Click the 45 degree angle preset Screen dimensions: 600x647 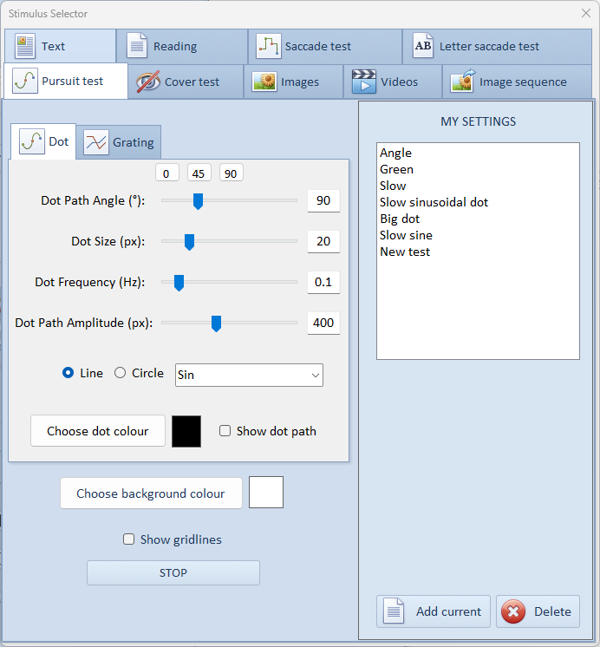(x=199, y=173)
